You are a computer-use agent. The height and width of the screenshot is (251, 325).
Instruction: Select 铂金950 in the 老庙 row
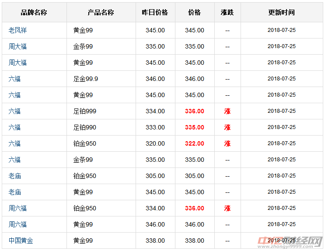click(85, 176)
